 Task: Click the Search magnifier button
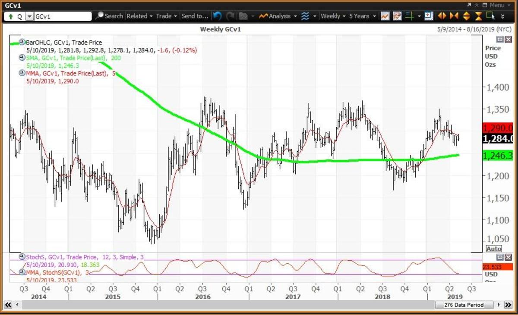click(109, 16)
